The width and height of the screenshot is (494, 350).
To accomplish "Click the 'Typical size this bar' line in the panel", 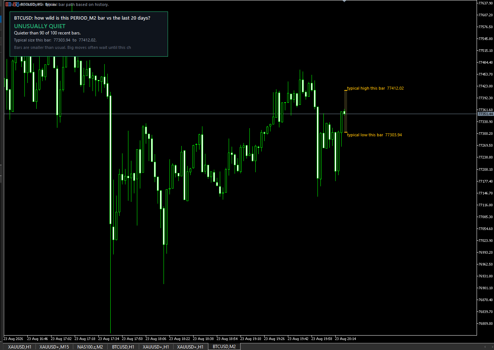I will pos(55,40).
